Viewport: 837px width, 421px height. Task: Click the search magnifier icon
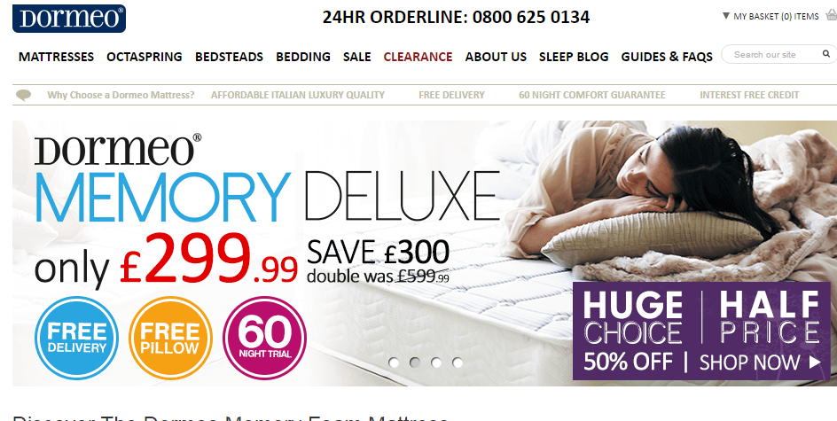tap(825, 54)
